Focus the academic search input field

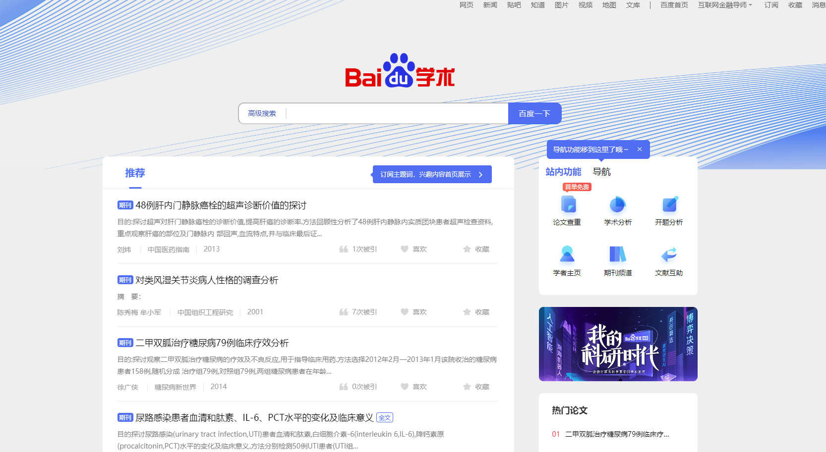(397, 113)
